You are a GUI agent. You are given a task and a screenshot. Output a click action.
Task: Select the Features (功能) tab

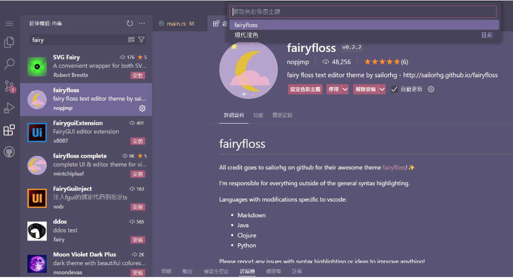coord(258,115)
